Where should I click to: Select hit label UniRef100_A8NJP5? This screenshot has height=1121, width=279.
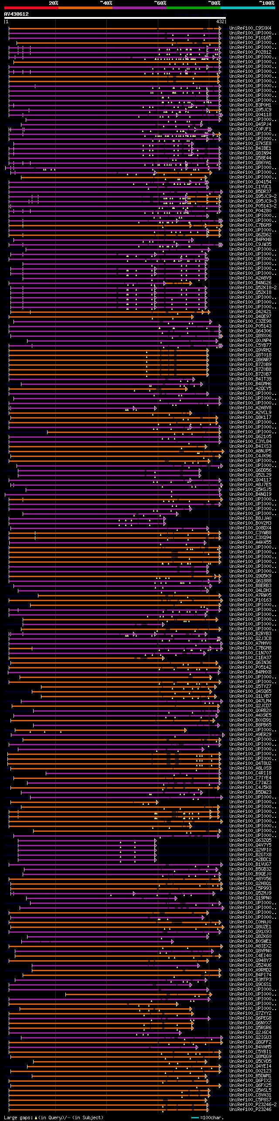pyautogui.click(x=250, y=451)
